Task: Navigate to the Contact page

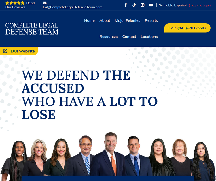Action: (x=129, y=37)
